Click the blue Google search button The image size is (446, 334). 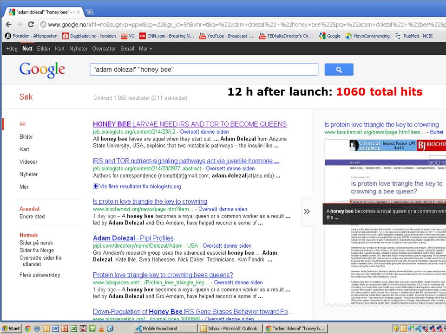(339, 70)
